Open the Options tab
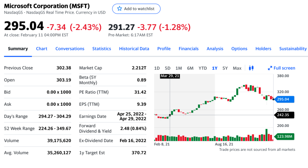Screen dimensions: 308x168 click(239, 49)
